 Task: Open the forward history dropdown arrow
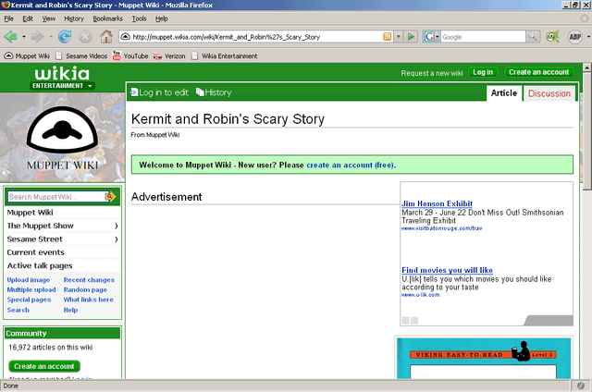point(51,37)
